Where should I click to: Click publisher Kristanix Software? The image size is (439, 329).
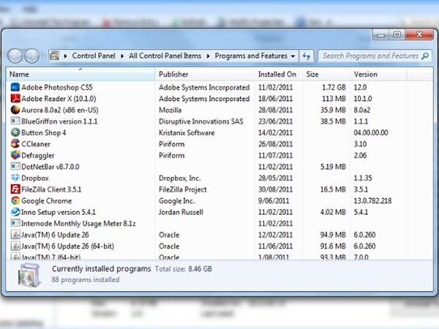tap(187, 132)
